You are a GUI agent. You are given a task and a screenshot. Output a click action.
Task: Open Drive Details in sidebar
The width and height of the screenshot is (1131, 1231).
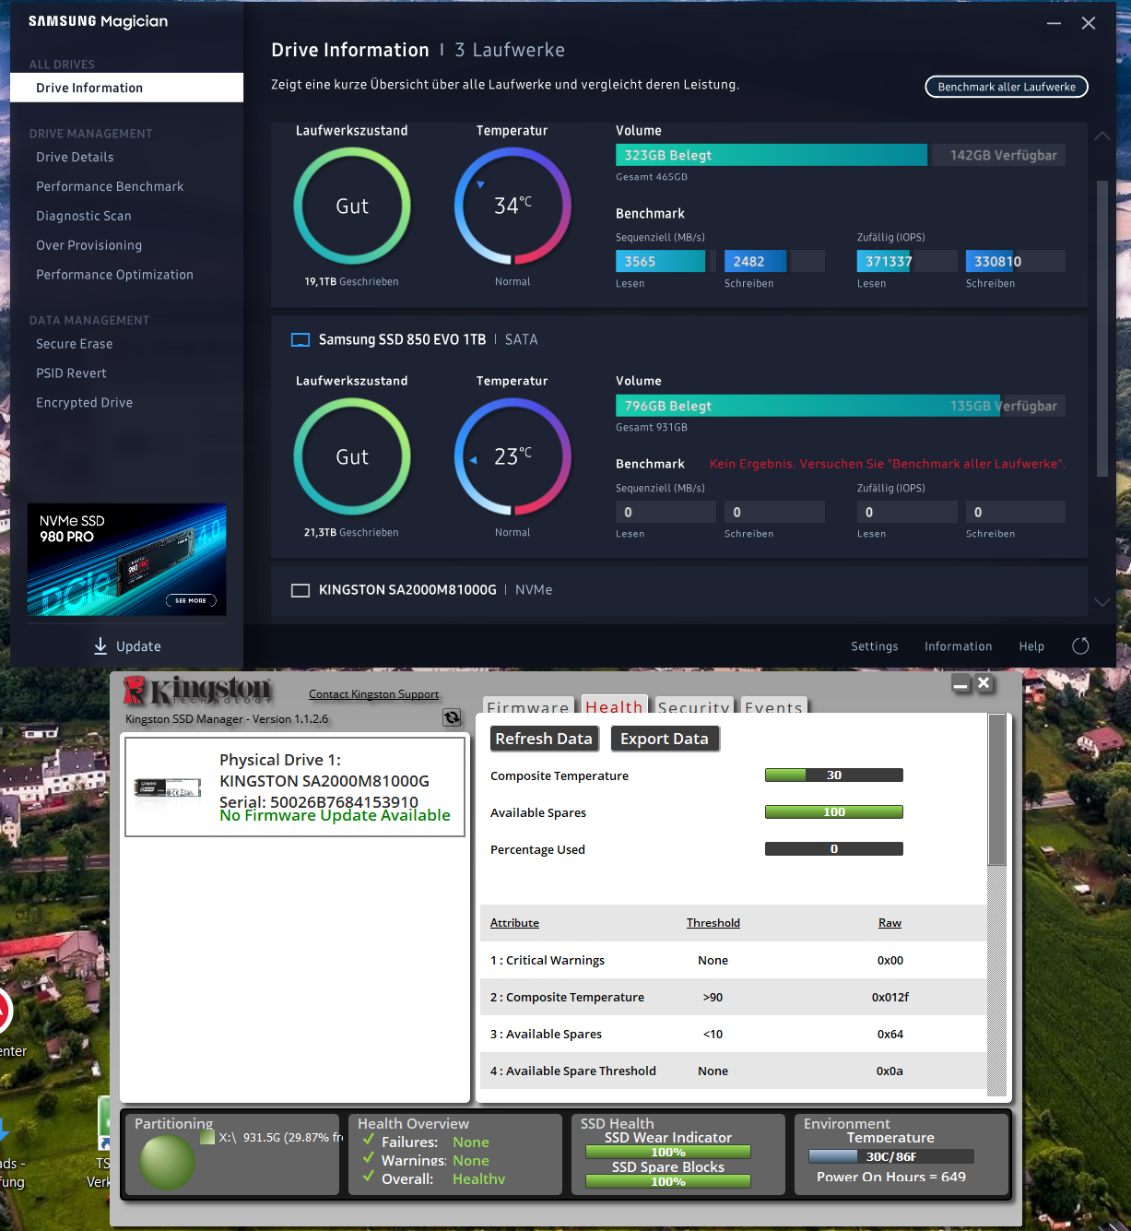click(x=76, y=158)
